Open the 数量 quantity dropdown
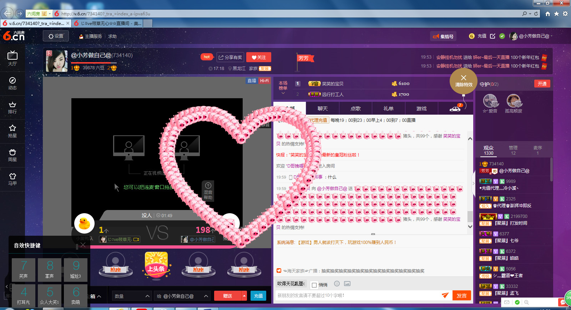This screenshot has height=310, width=571. pos(132,296)
